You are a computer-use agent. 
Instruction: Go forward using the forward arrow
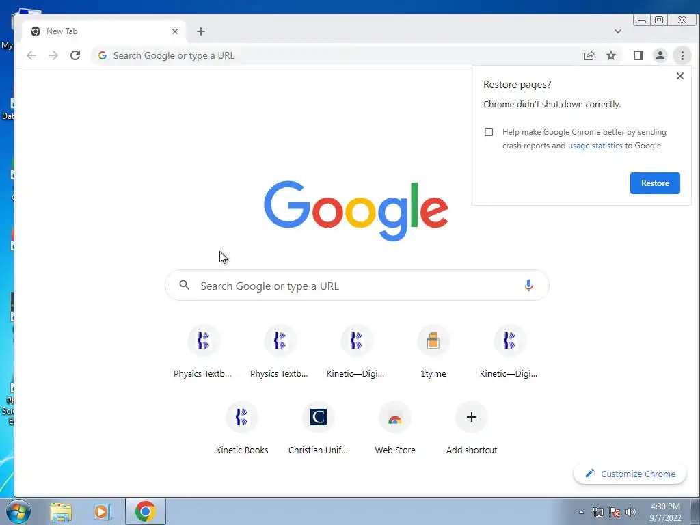(x=53, y=55)
